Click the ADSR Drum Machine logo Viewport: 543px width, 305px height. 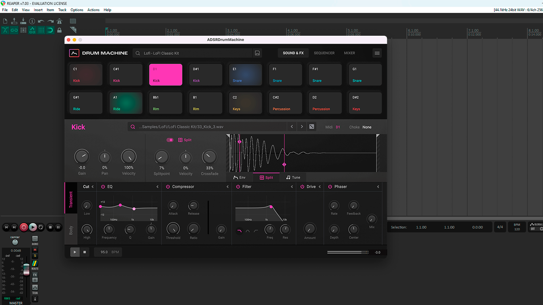[74, 53]
